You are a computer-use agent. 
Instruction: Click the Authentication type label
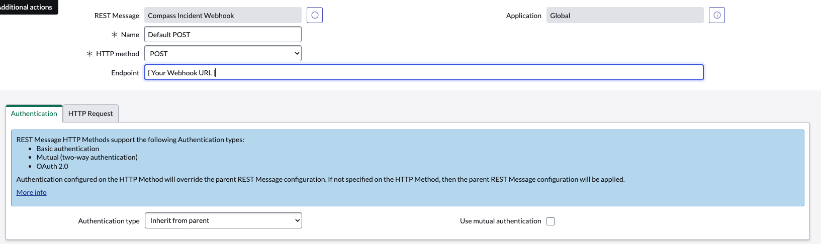point(109,221)
